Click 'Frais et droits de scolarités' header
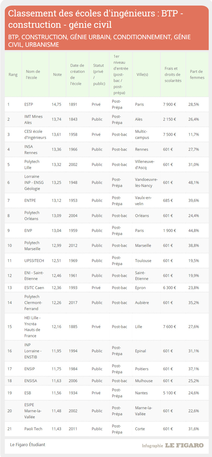The image size is (212, 457). pos(173,75)
